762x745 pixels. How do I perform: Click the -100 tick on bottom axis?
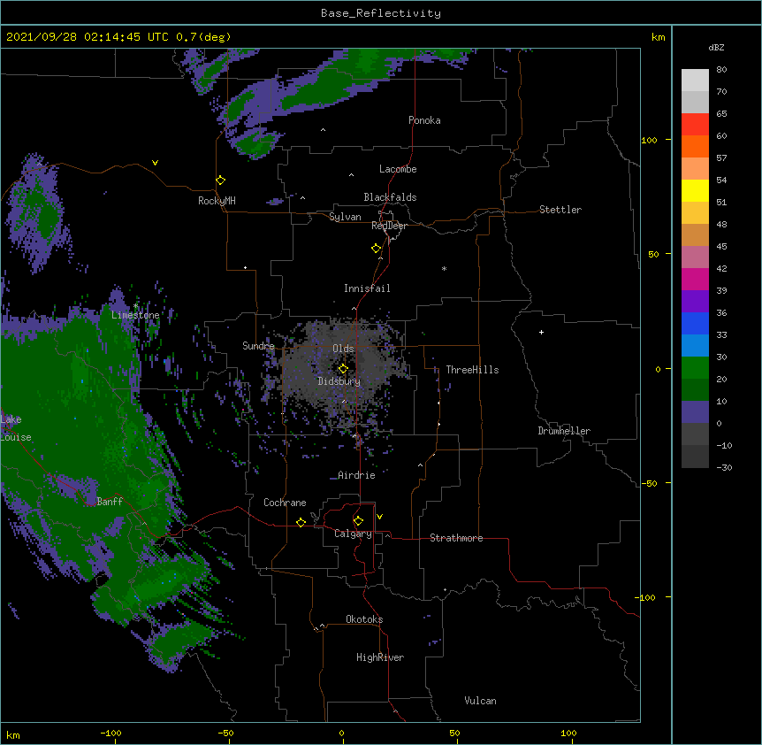coord(110,733)
